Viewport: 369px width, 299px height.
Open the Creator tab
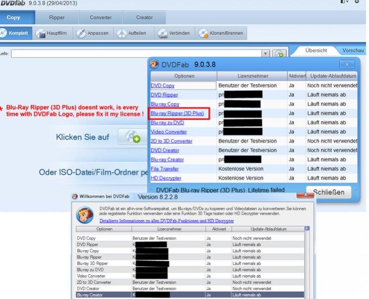[x=144, y=17]
